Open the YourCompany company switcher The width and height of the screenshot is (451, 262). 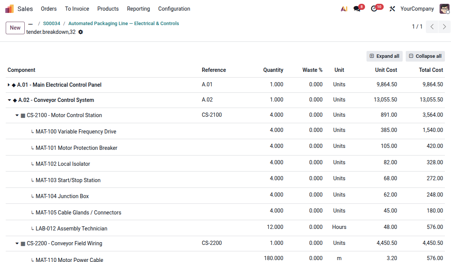pos(417,9)
